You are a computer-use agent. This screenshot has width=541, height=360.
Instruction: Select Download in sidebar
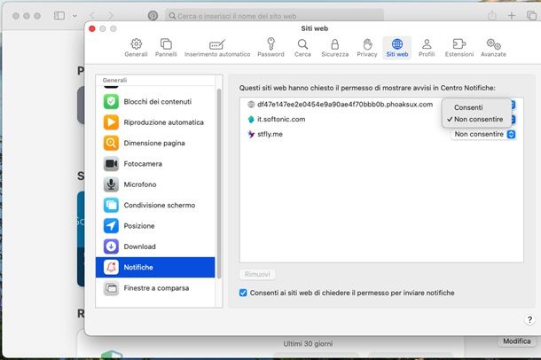point(155,247)
